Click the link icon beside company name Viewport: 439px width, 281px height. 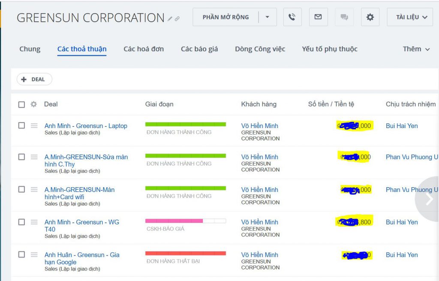click(x=177, y=19)
